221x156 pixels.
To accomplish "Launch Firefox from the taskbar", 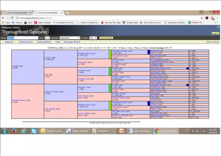I will click(x=14, y=131).
